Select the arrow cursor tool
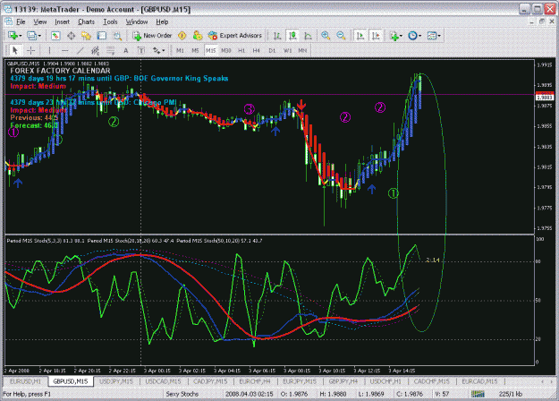 click(15, 51)
